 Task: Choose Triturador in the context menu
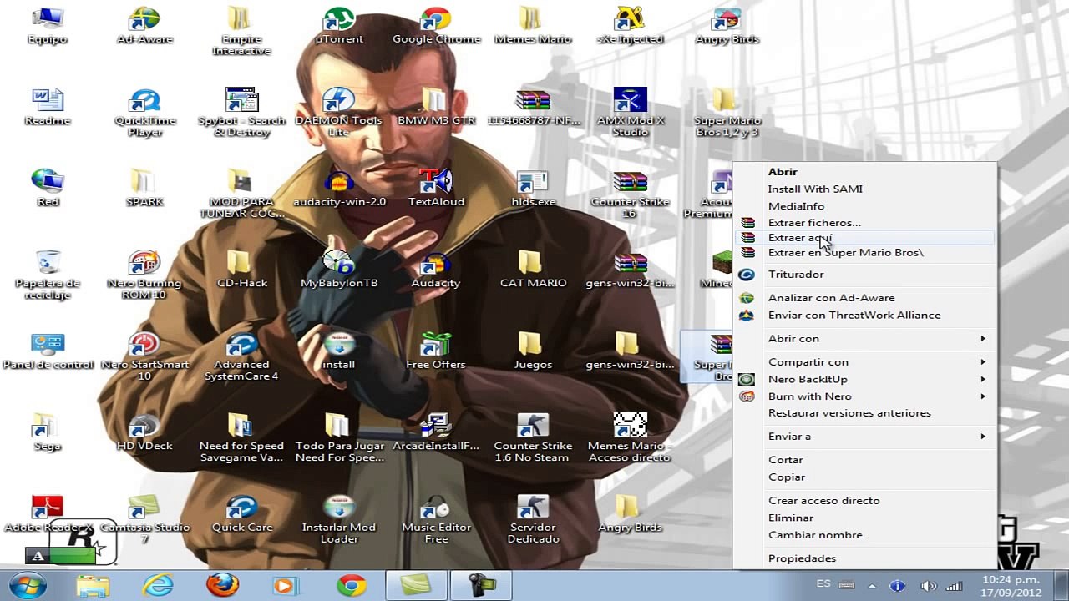point(865,275)
